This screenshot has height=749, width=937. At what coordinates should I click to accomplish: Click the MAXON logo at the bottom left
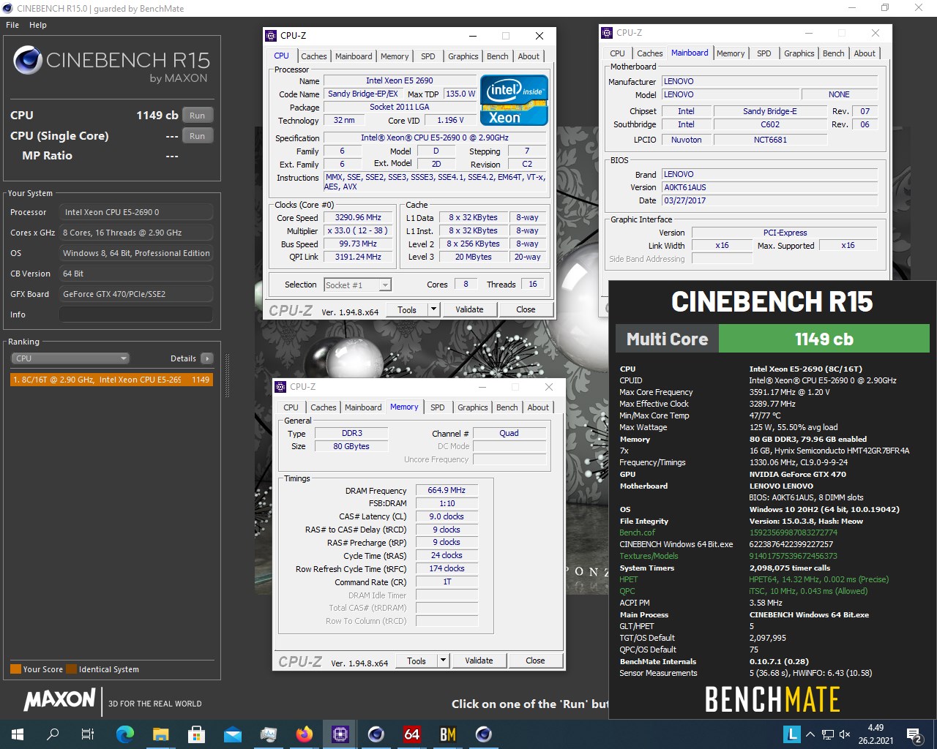point(59,701)
